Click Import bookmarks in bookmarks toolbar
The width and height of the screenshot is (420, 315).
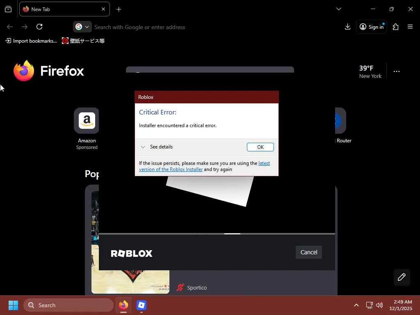pyautogui.click(x=31, y=41)
